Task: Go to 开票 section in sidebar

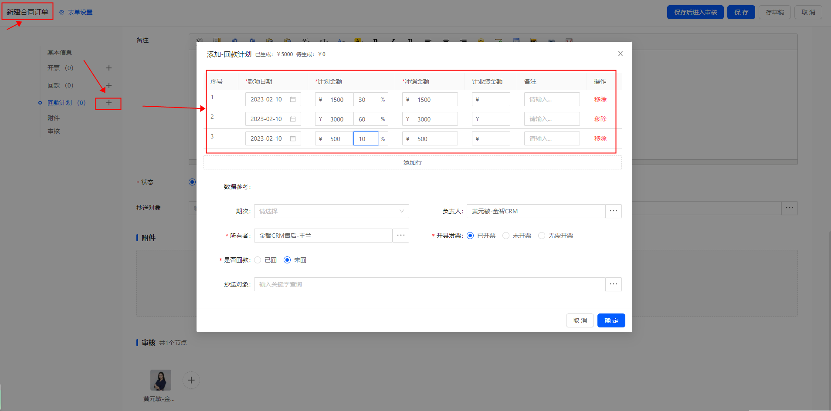Action: click(61, 68)
